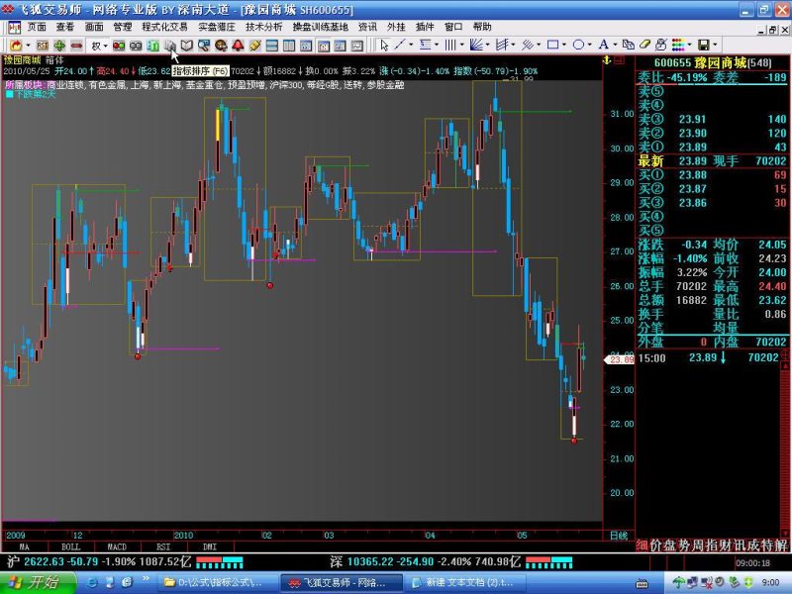Click the indicator sort (F6) icon
This screenshot has width=792, height=594.
169,46
